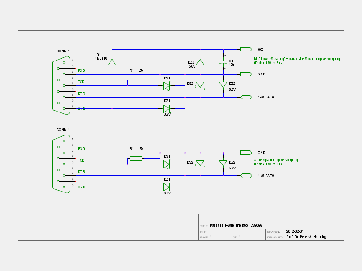362x271 pixels.
Task: Select GND port symbol in circuit without Vcc
Action: (246, 153)
